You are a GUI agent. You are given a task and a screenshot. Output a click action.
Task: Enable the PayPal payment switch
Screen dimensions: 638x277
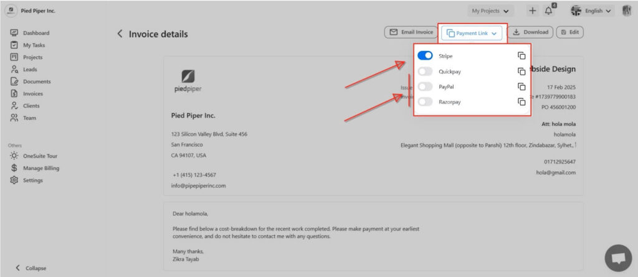click(x=425, y=87)
